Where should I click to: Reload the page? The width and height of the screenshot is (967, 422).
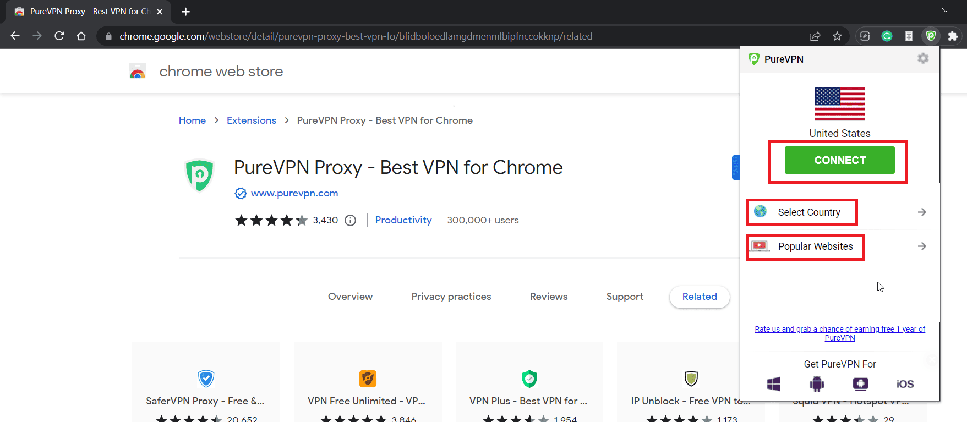[x=59, y=36]
